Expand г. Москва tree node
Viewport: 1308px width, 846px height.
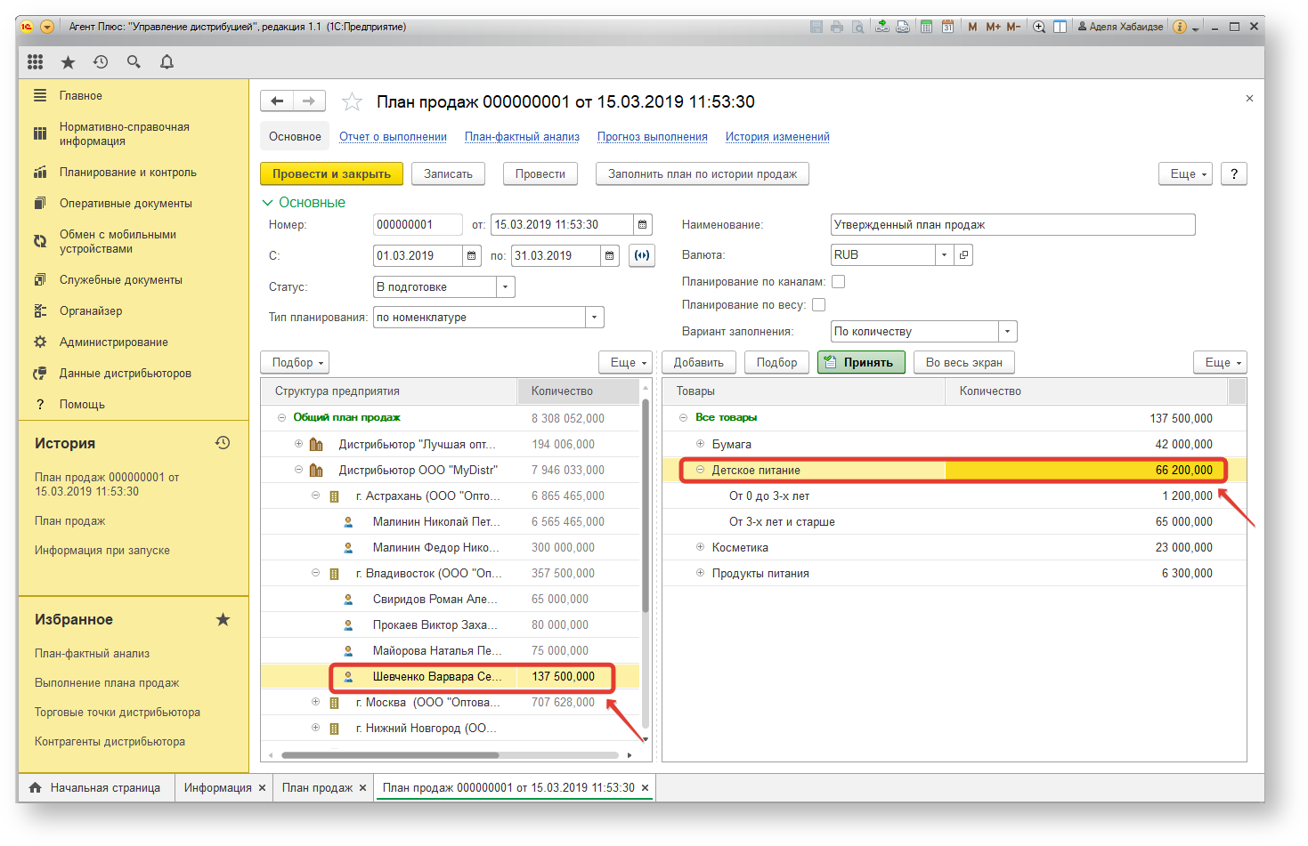315,702
